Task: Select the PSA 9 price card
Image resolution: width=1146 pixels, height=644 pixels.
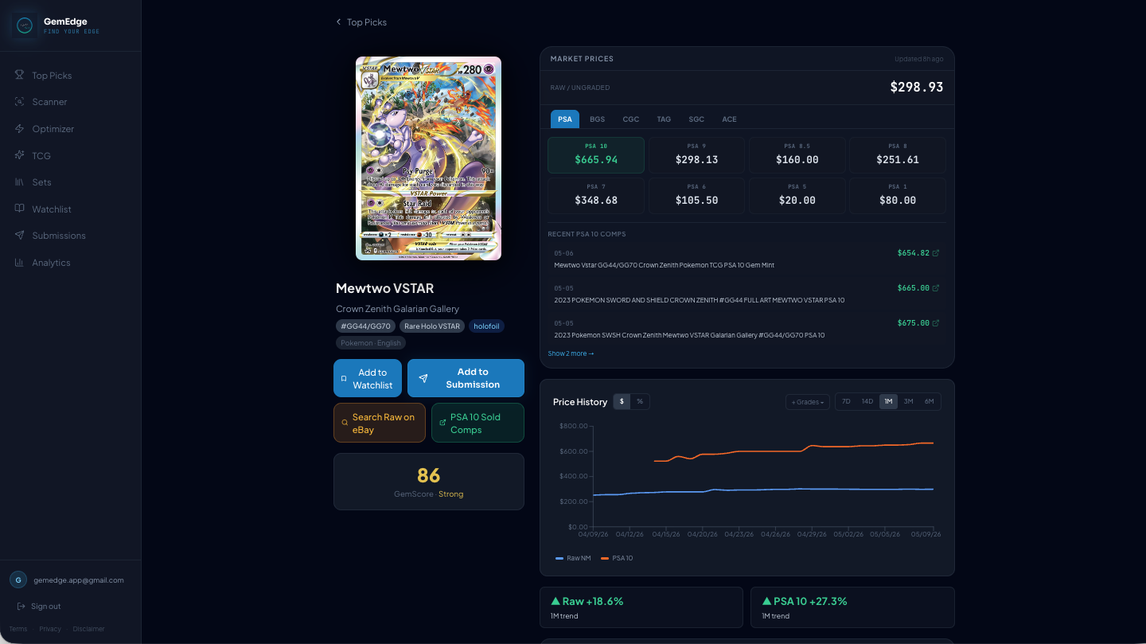Action: click(696, 155)
